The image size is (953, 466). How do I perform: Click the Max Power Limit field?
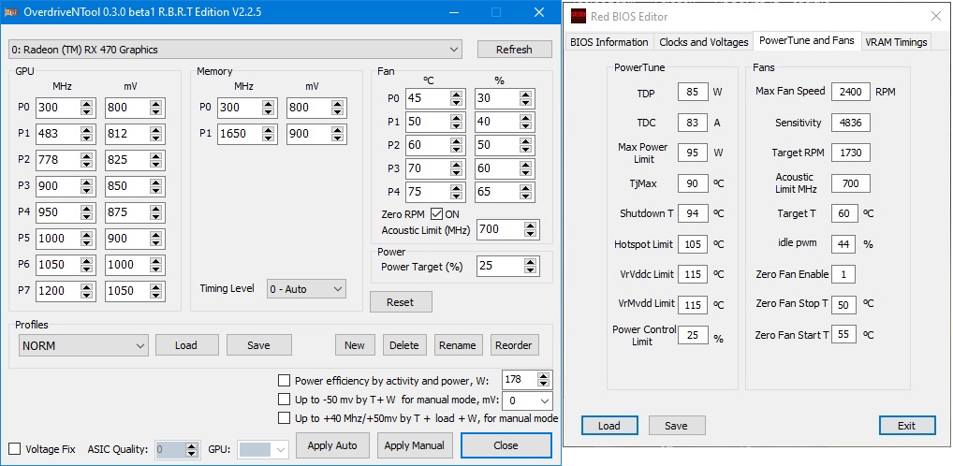(x=693, y=153)
